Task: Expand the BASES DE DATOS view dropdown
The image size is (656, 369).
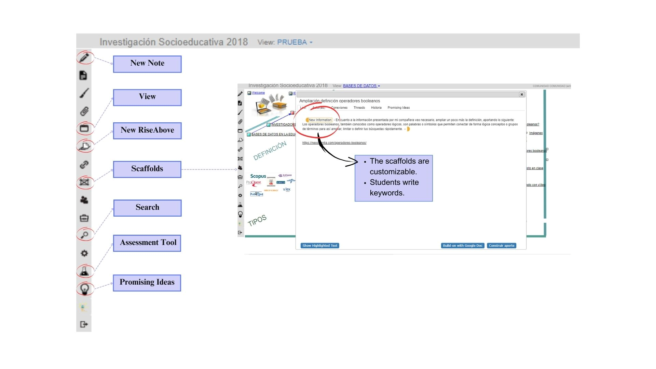Action: click(361, 86)
